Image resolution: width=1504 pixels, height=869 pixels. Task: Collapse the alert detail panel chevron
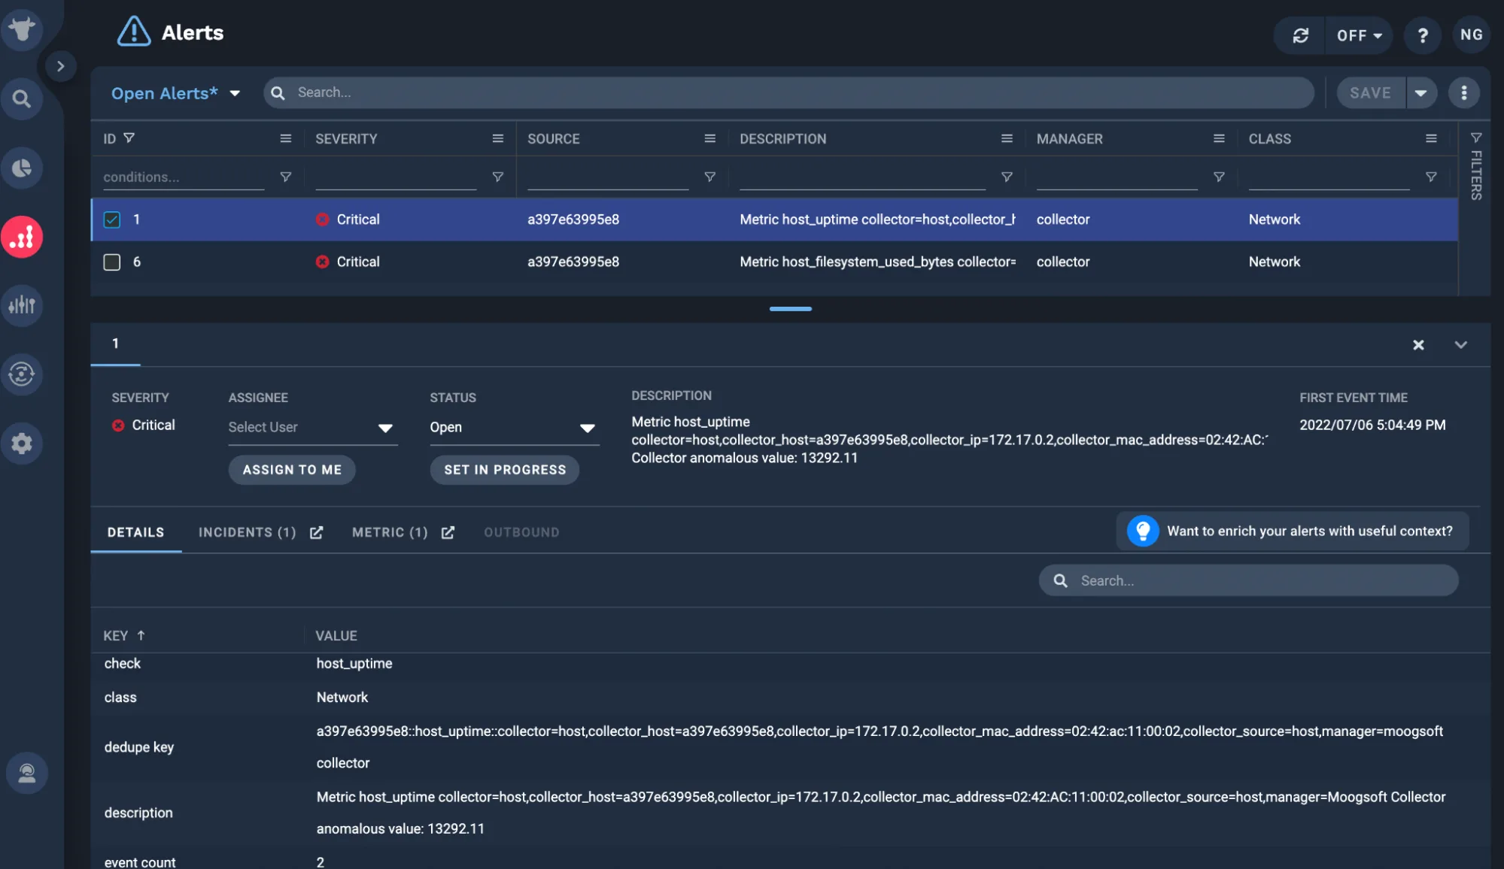(x=1461, y=344)
